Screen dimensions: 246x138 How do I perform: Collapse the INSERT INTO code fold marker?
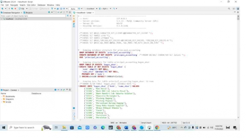click(x=79, y=86)
